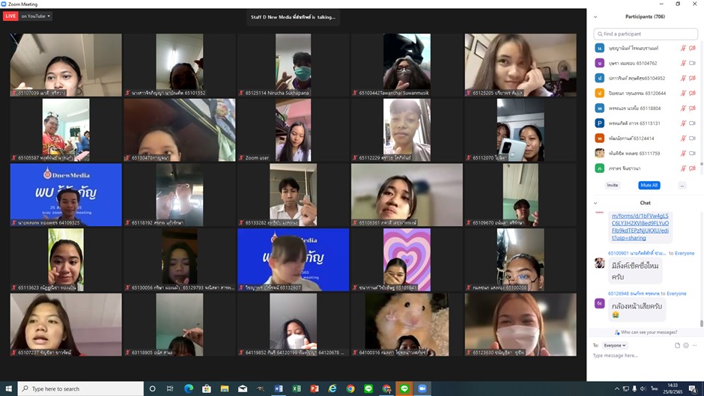704x396 pixels.
Task: Open the emoji picker in chat
Action: (x=685, y=345)
